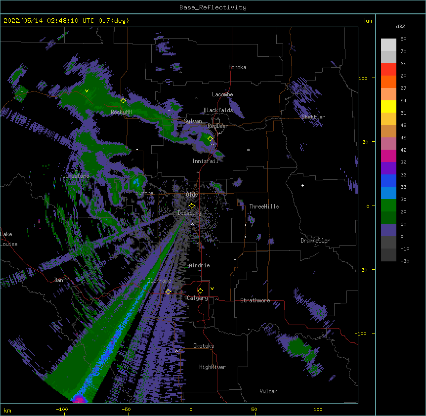Pick the red 65 dBZ legend swatch
426x416 pixels.
click(388, 70)
